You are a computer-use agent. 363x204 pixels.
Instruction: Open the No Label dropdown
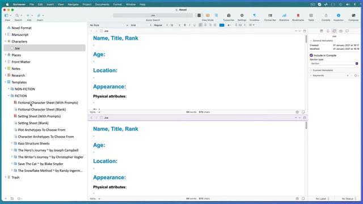click(323, 199)
